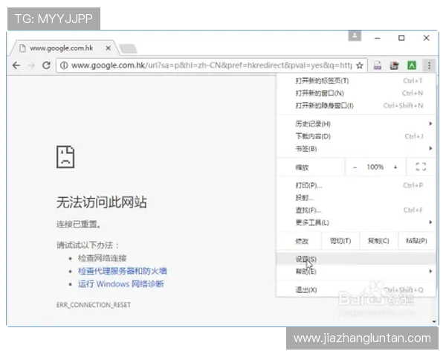Viewport: 446px width, 357px height.
Task: Expand 更多工具(L) submenu
Action: [x=356, y=222]
